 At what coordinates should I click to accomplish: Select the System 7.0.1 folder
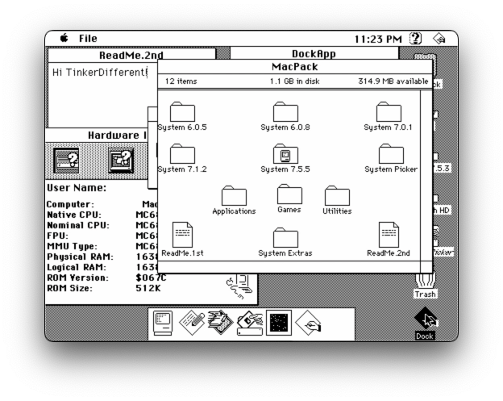389,113
